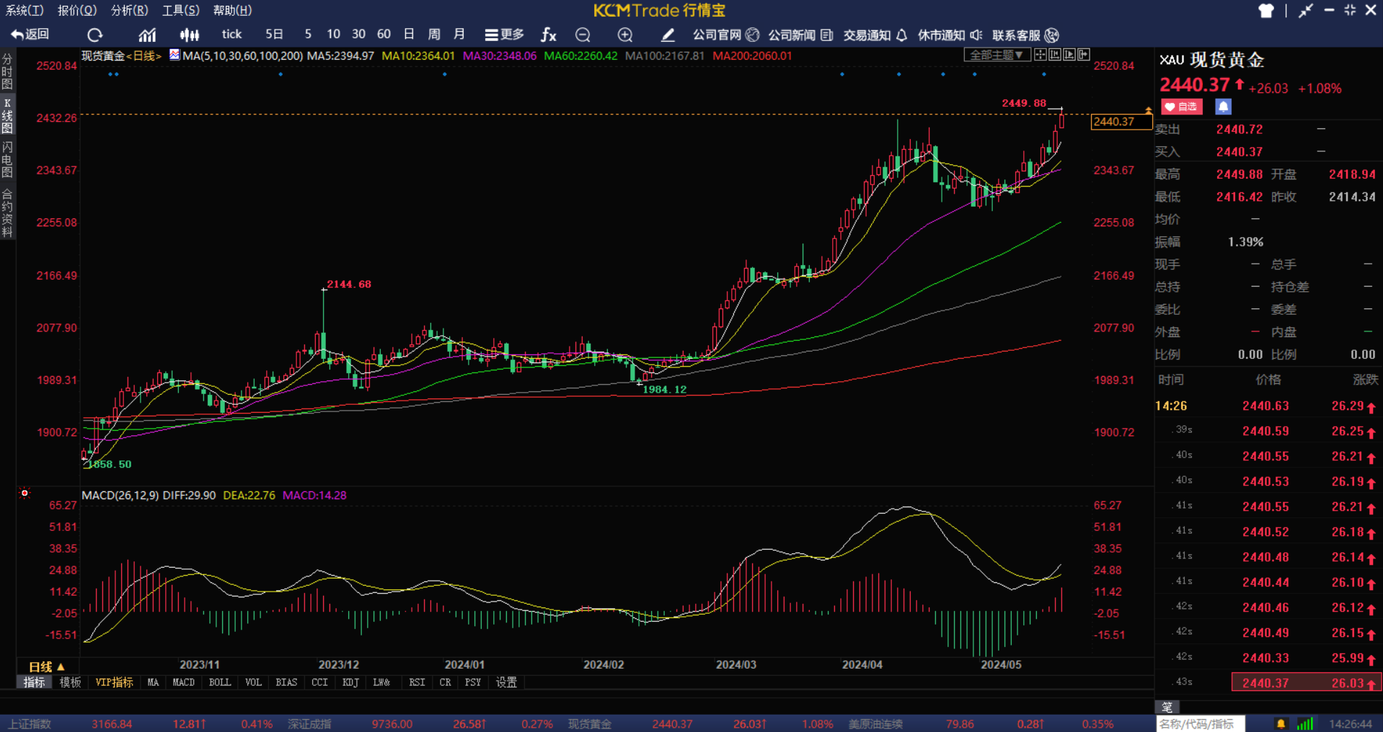Click the fourth chart layout exit icon
1383x732 pixels.
pyautogui.click(x=1084, y=55)
